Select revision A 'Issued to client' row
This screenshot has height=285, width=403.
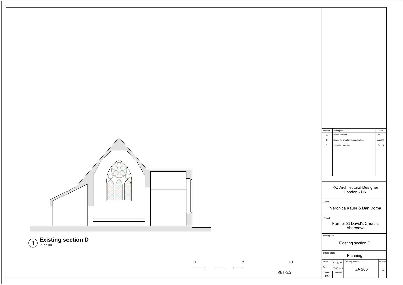tap(340, 135)
